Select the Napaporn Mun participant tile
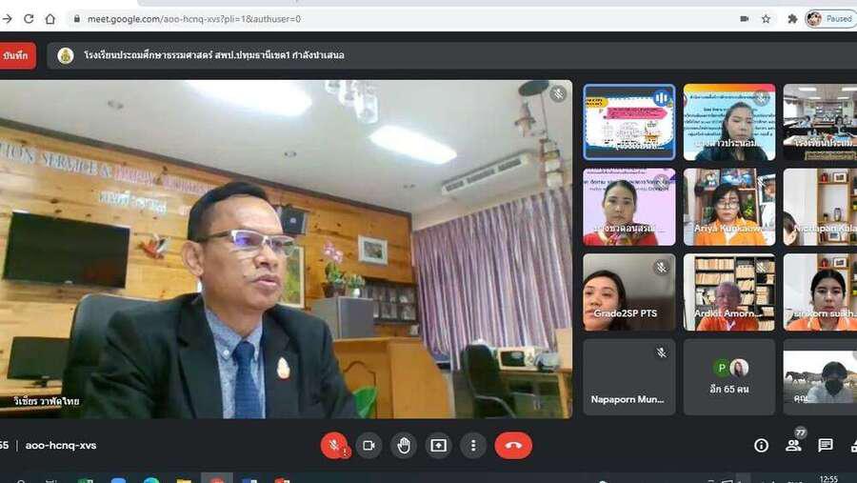 pyautogui.click(x=628, y=376)
